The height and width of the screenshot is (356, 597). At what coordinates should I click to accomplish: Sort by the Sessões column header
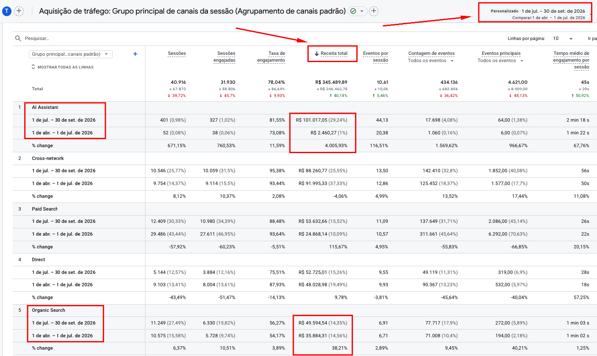(x=177, y=53)
